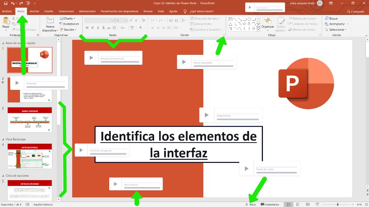Open the Archivo menu
The height and width of the screenshot is (207, 369).
[7, 11]
